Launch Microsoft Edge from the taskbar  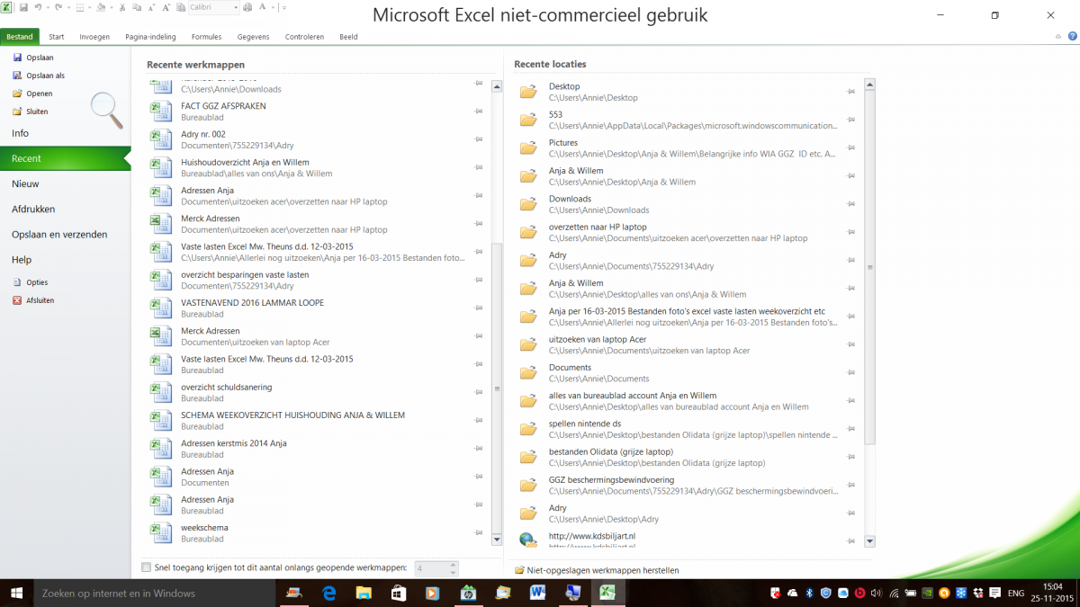pyautogui.click(x=328, y=594)
